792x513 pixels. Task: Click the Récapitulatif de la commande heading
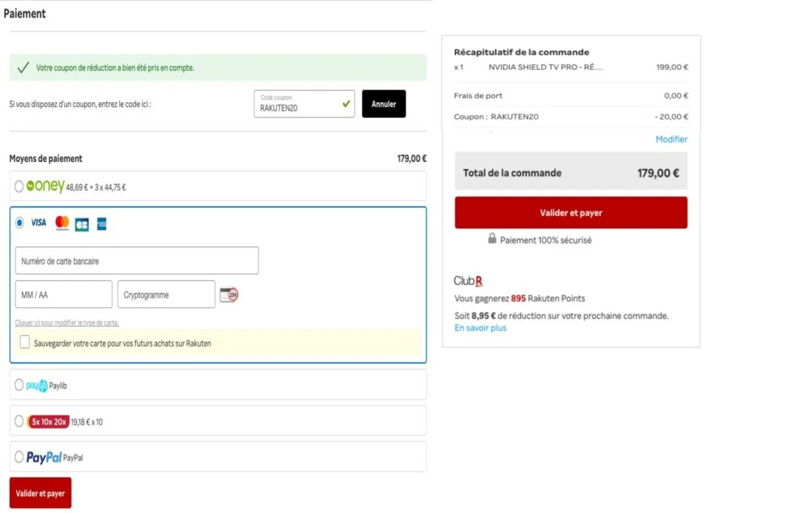pyautogui.click(x=521, y=52)
